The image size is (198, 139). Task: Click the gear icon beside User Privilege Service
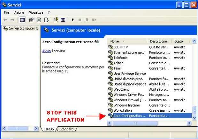click(x=110, y=73)
